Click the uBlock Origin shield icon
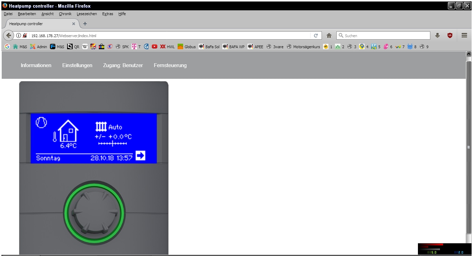The image size is (473, 256). (450, 35)
